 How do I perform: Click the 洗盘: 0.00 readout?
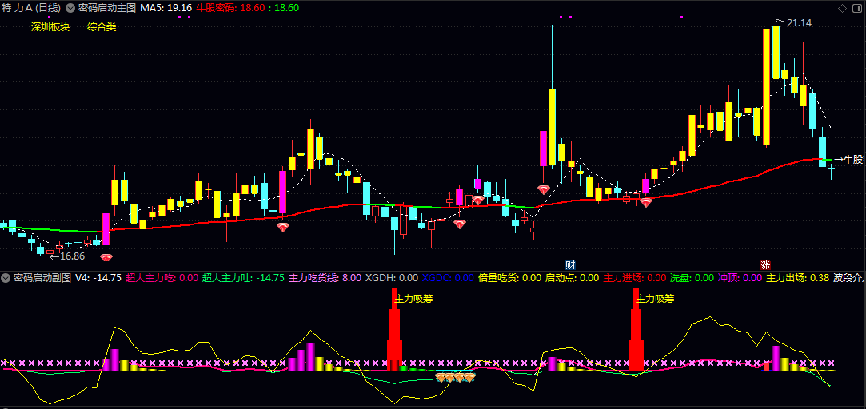pyautogui.click(x=692, y=278)
